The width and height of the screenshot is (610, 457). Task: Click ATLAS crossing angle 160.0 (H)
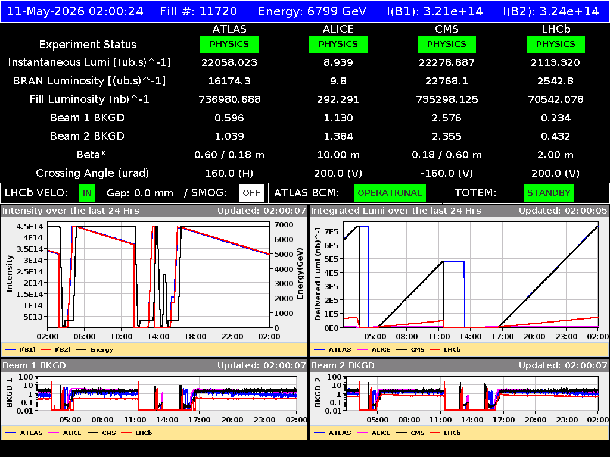229,173
